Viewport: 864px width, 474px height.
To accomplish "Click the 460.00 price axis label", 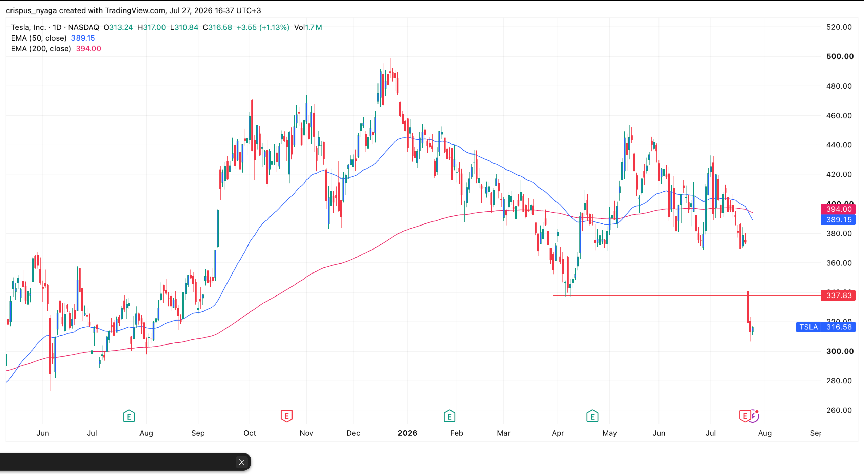I will click(x=839, y=116).
